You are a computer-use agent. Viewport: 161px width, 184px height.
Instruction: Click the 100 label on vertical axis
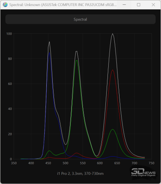click(x=9, y=34)
